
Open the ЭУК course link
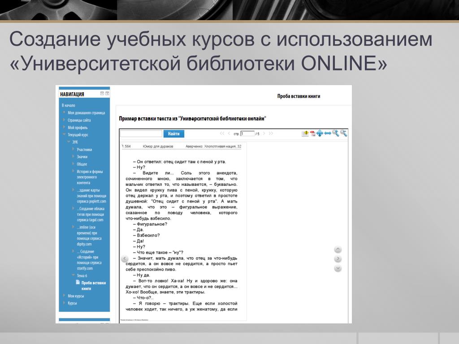click(x=75, y=142)
